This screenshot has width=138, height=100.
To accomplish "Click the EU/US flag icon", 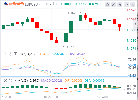I will coord(6,4).
